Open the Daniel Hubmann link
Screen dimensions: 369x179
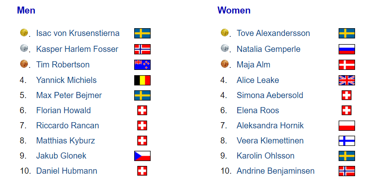coord(66,171)
